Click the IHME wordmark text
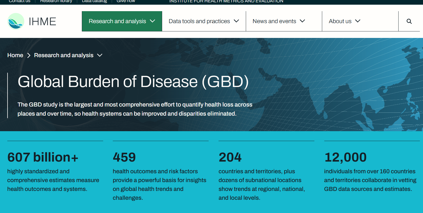 pyautogui.click(x=42, y=22)
